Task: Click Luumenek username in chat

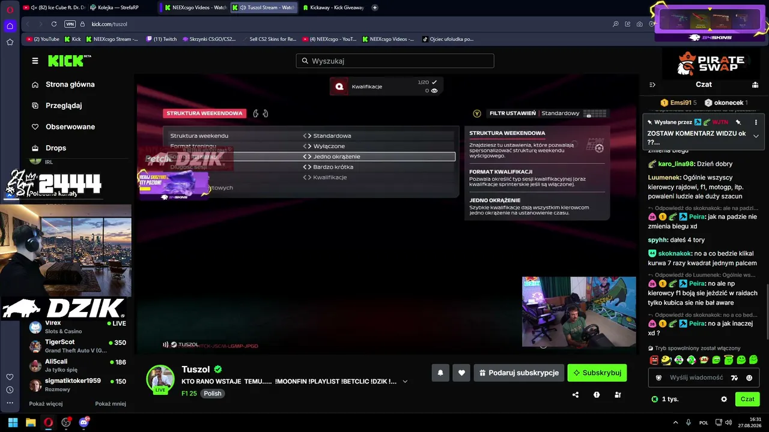Action: click(664, 178)
